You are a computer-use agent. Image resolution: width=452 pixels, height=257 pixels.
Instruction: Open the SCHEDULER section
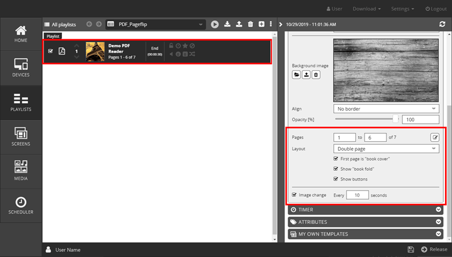point(21,205)
